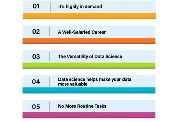The height and width of the screenshot is (122, 171).
Task: Pick the orange bar under item 02
Action: click(89, 41)
